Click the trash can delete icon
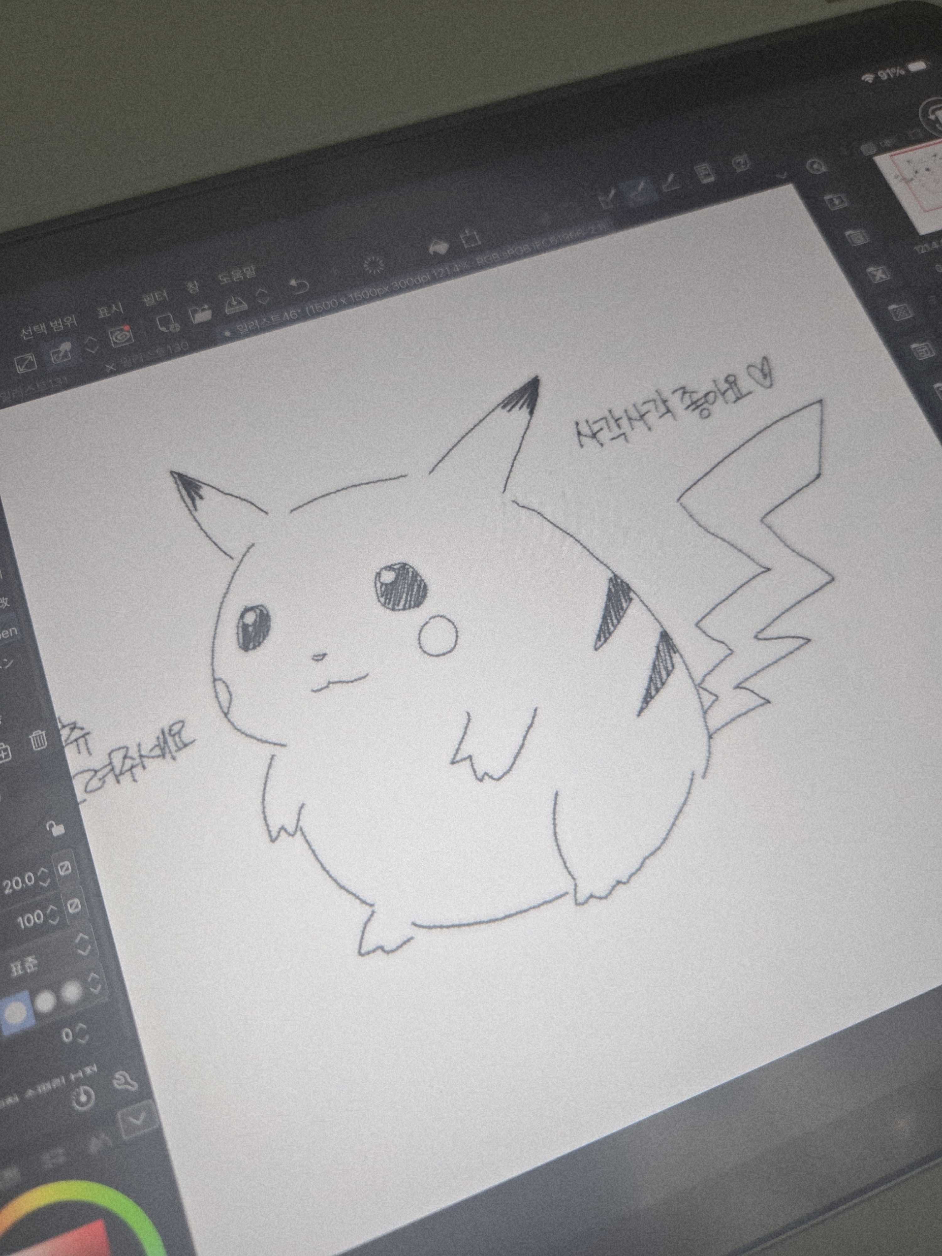 39,740
